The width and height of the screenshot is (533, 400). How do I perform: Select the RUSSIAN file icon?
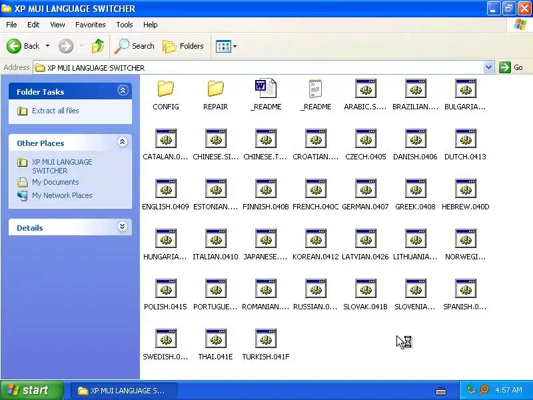pos(315,289)
